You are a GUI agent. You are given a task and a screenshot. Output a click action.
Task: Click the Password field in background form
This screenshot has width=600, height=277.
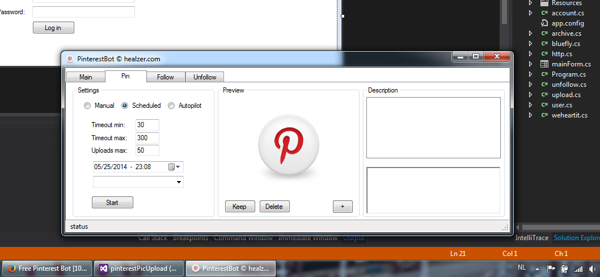coord(83,12)
